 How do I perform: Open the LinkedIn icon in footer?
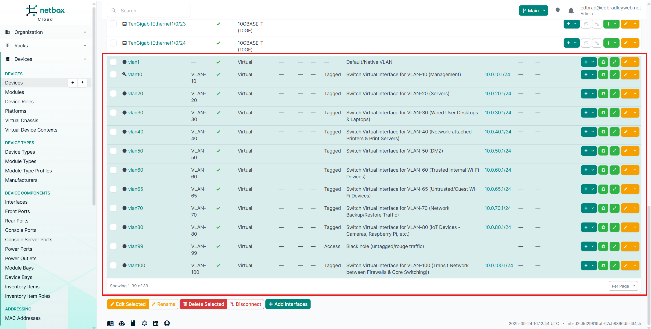(x=156, y=323)
